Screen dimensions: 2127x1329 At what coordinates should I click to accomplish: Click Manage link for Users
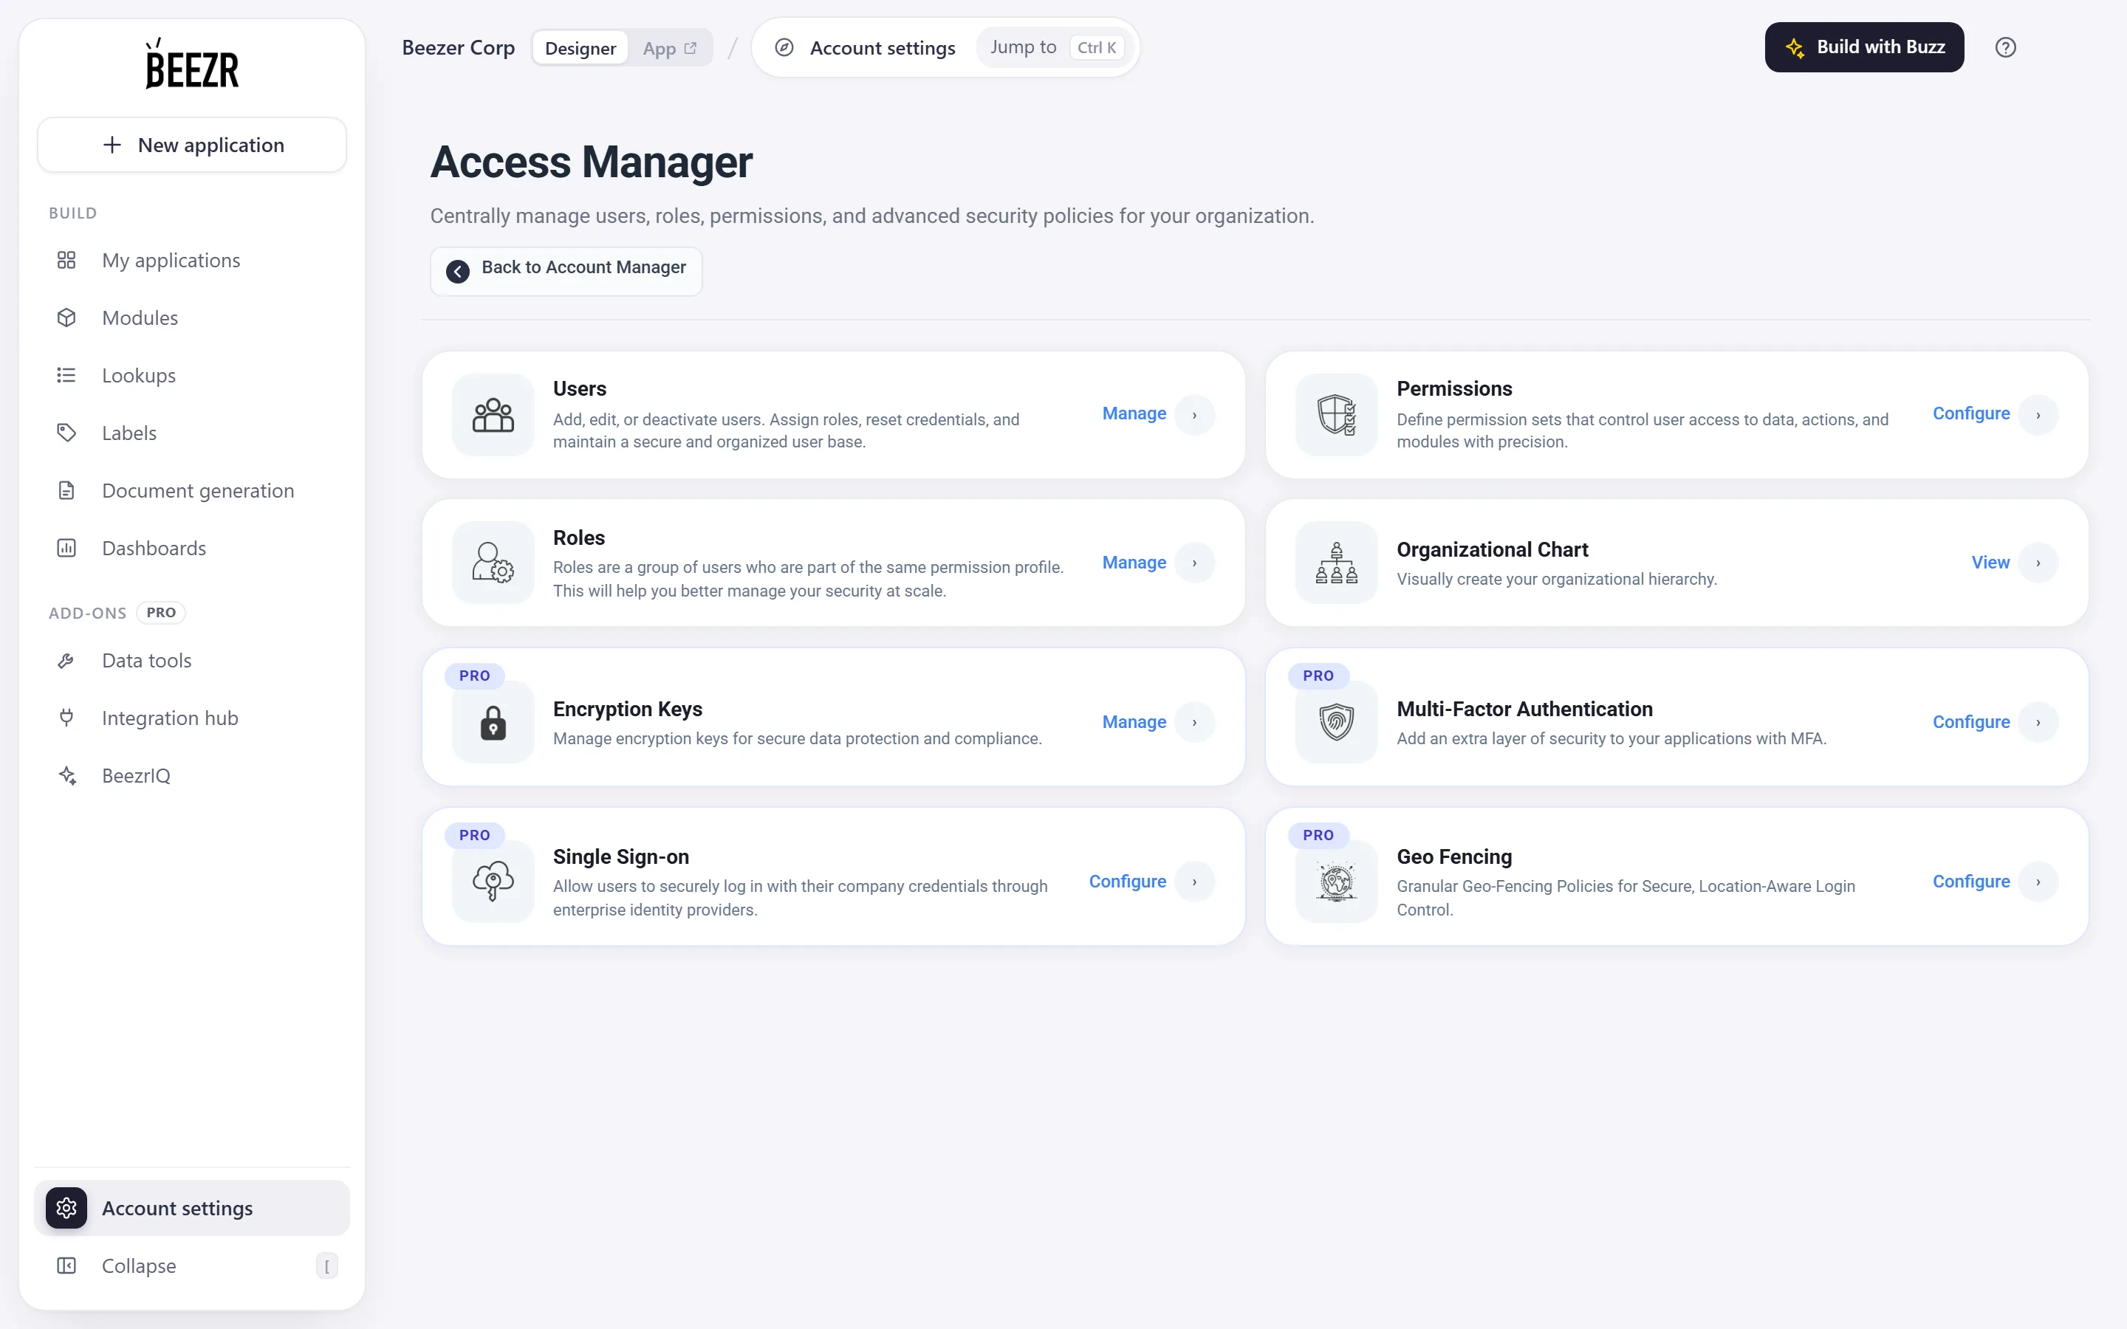[1134, 414]
